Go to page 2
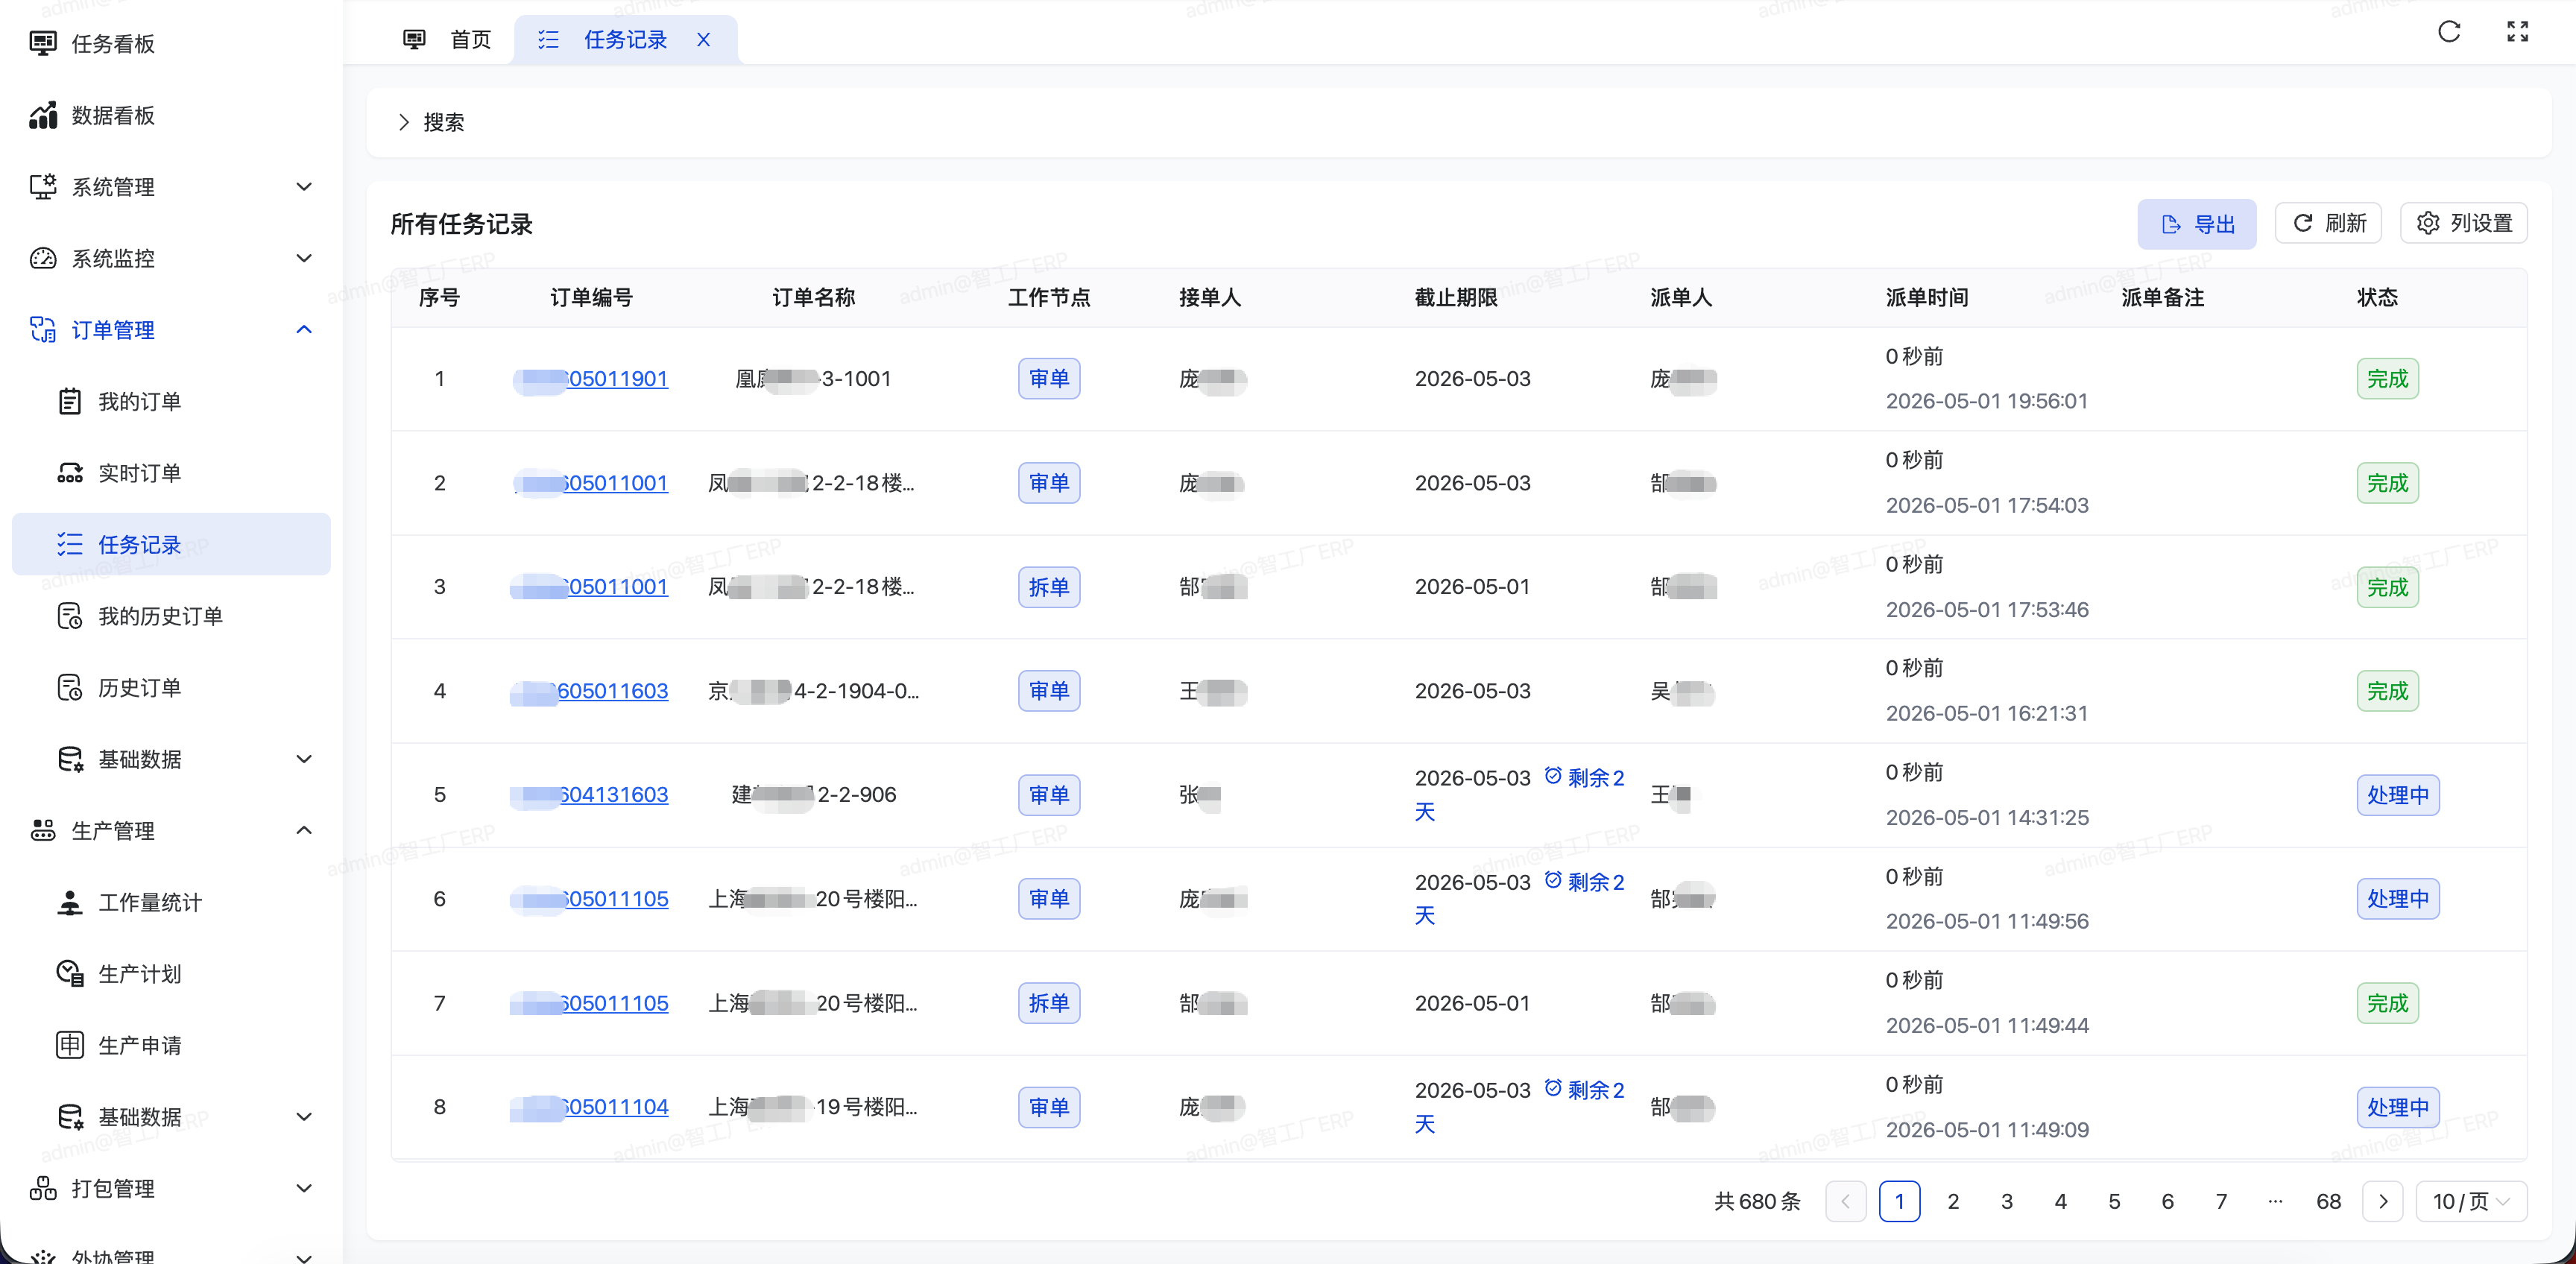Image resolution: width=2576 pixels, height=1264 pixels. coord(1952,1201)
